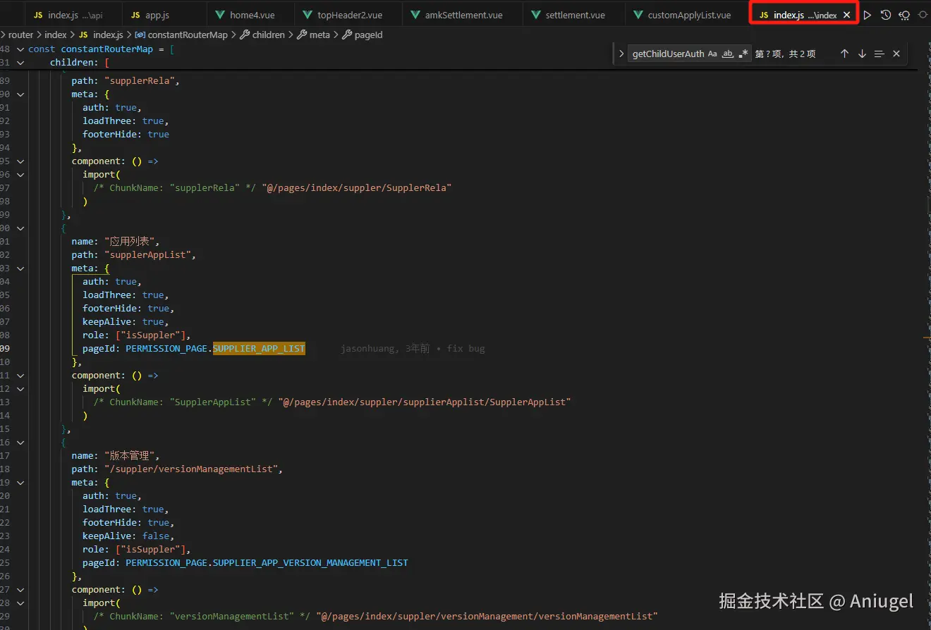Click SUPPLIER_APP_VERSION_MANAGEMENT_LIST constant
931x630 pixels.
coord(310,562)
